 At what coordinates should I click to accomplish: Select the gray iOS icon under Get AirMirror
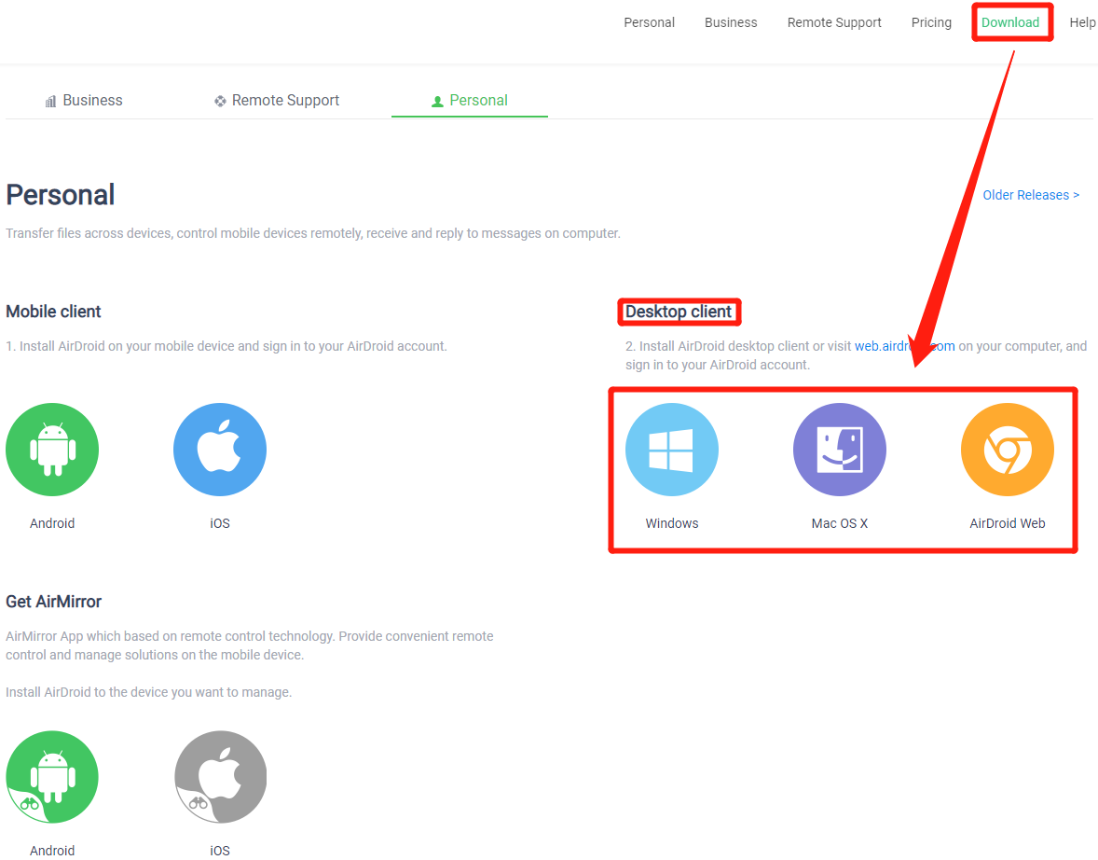click(x=220, y=776)
